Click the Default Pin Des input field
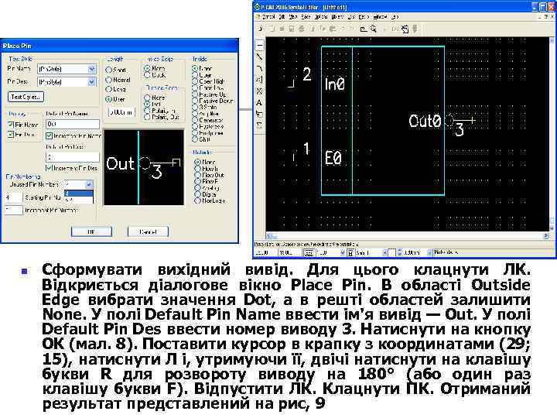557x418 pixels. [73, 156]
